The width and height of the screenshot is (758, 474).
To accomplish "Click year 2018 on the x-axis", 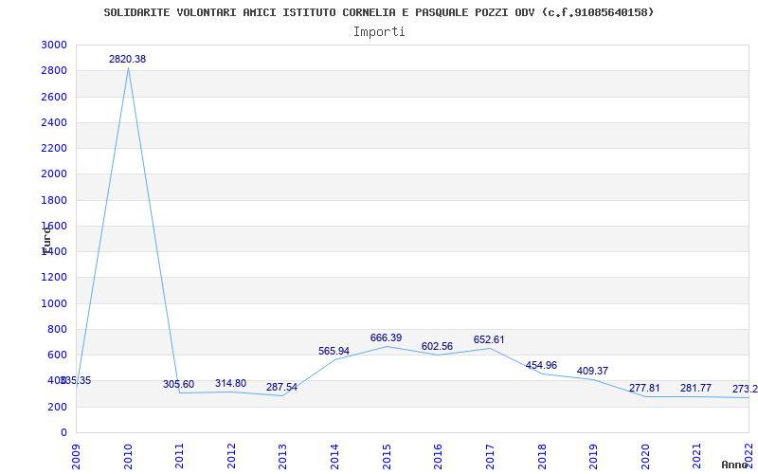I will coord(542,454).
